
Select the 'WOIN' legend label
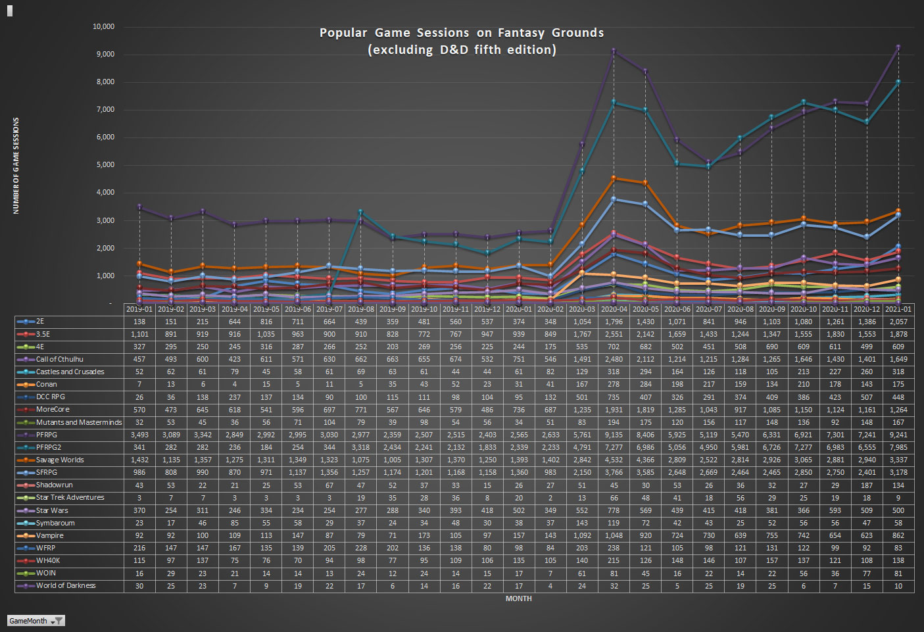(x=46, y=573)
